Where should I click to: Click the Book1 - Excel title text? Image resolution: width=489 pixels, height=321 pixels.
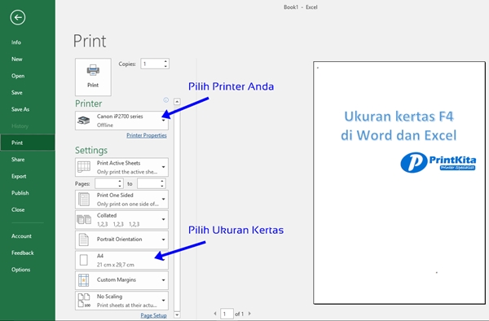[x=301, y=7]
